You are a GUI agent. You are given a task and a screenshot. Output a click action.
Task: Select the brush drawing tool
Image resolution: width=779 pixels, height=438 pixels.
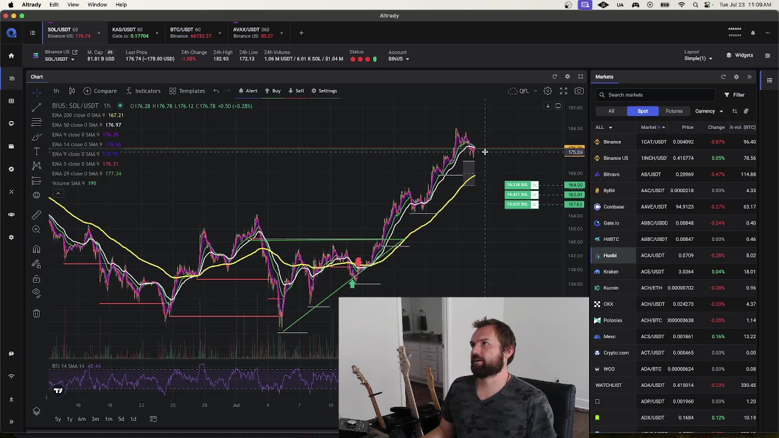pos(37,136)
